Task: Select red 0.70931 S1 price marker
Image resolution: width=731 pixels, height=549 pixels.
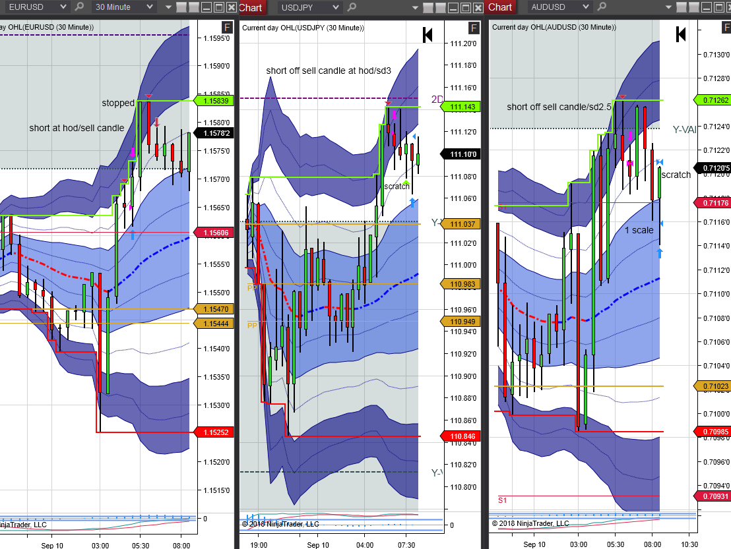Action: (713, 496)
